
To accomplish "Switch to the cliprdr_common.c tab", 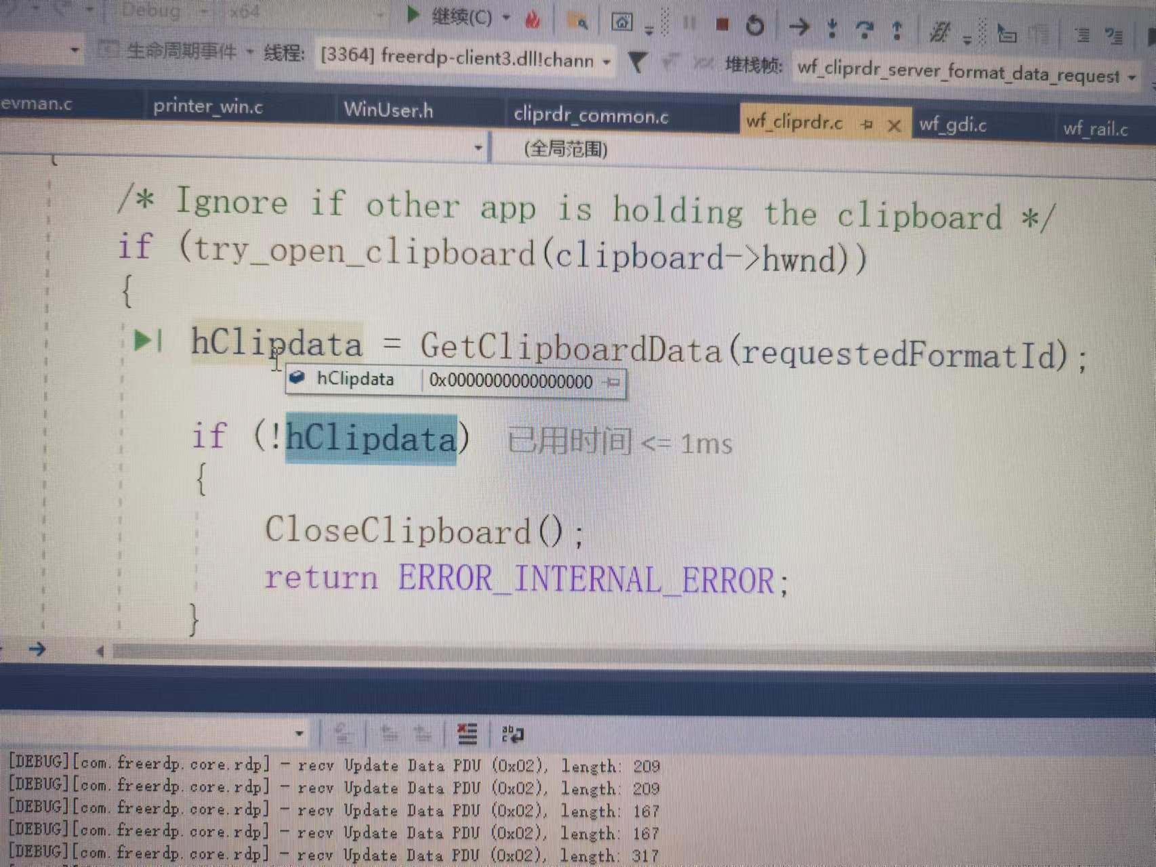I will (x=591, y=115).
